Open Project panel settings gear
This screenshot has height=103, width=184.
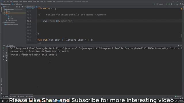point(22,7)
